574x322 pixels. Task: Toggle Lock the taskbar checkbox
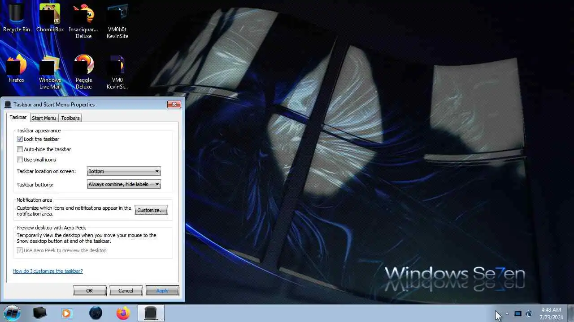pos(20,139)
